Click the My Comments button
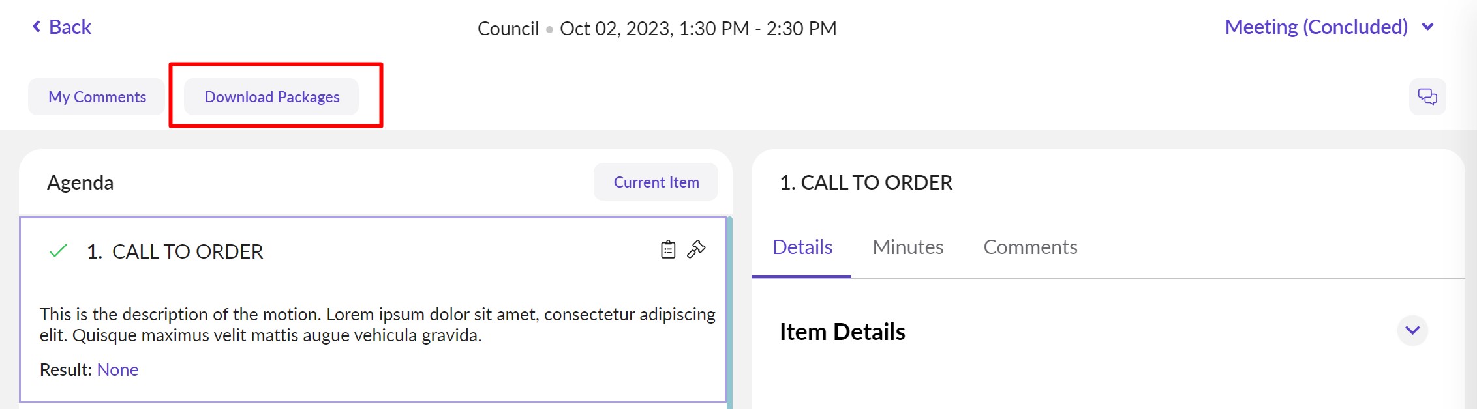Screen dimensions: 1477x409 (x=97, y=97)
